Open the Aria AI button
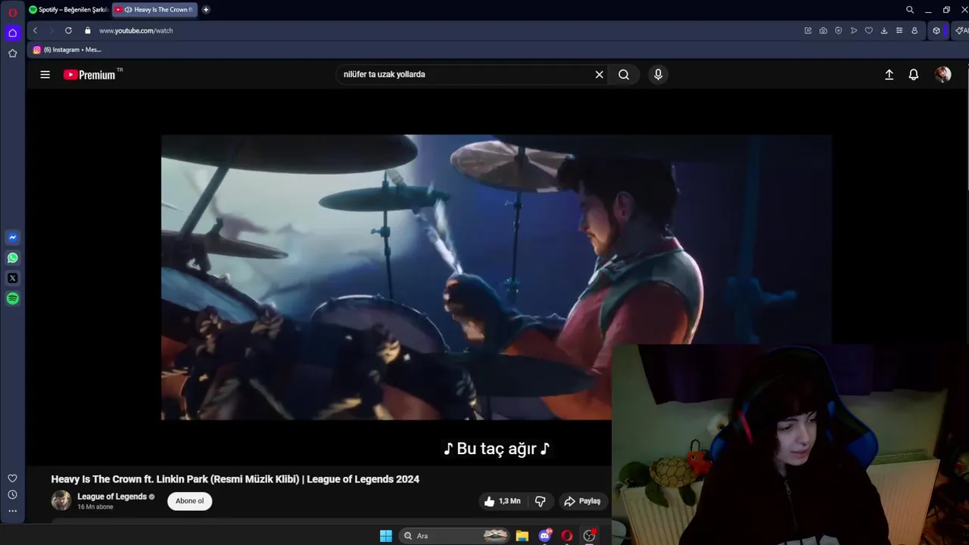This screenshot has height=545, width=969. tap(961, 30)
